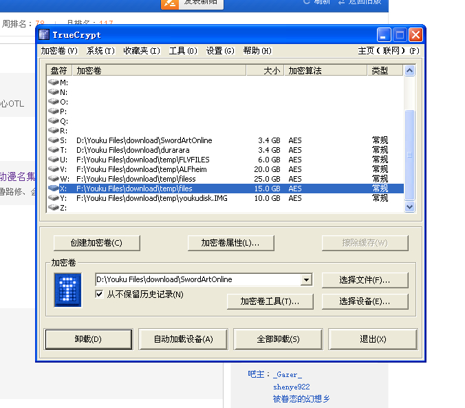Click the 选择设备(E)... button

[365, 301]
